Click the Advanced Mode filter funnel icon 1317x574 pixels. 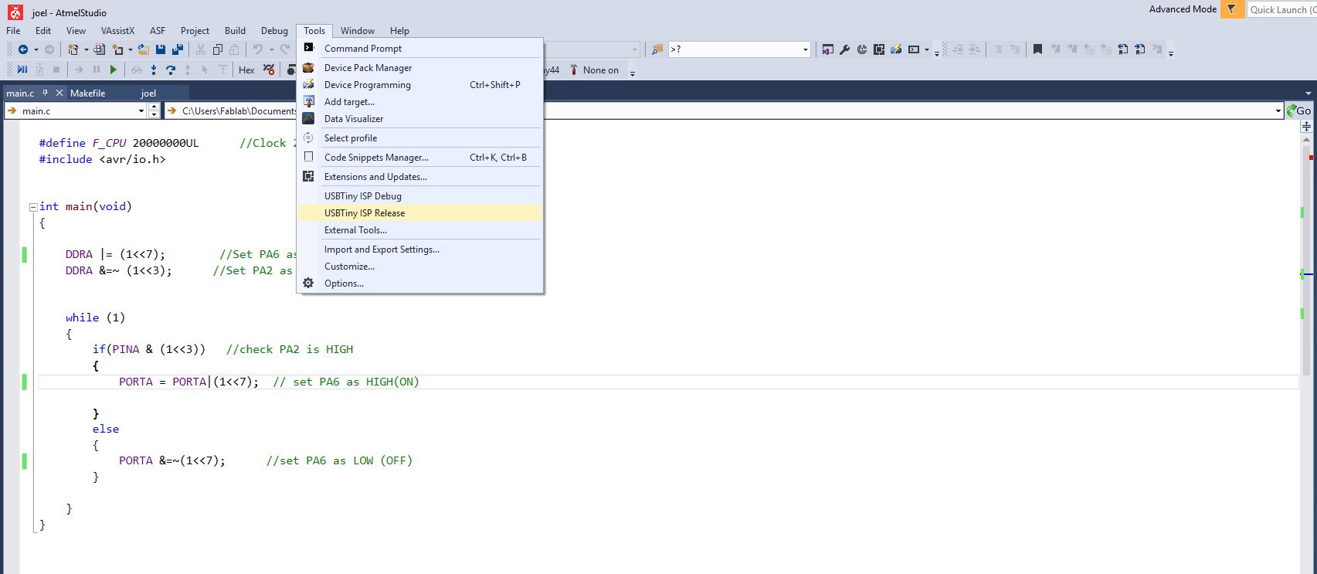tap(1232, 9)
